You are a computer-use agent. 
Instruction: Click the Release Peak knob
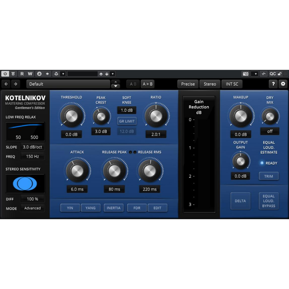click(x=114, y=171)
